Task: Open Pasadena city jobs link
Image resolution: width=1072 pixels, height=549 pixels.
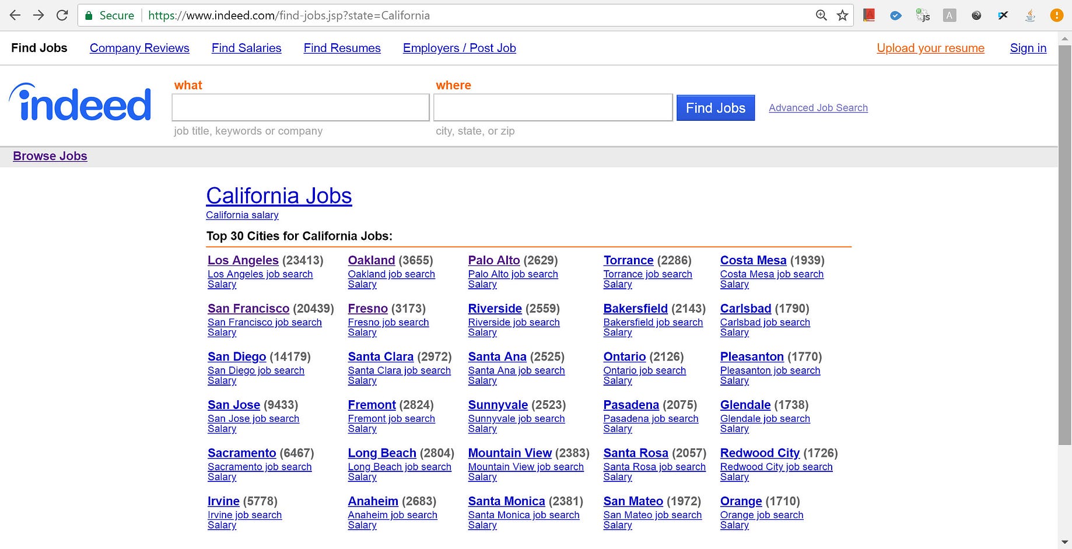Action: [x=631, y=405]
